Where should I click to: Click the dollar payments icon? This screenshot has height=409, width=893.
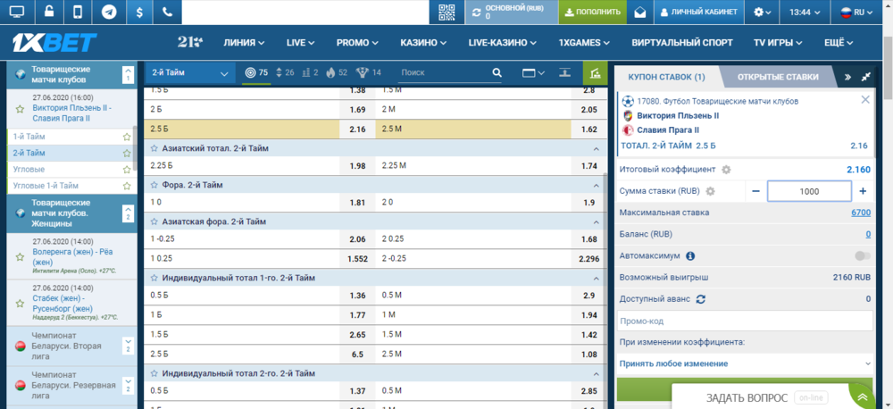[x=138, y=12]
